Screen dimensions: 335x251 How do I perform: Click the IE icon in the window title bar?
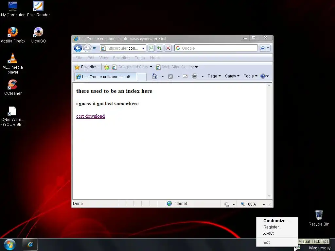(76, 39)
